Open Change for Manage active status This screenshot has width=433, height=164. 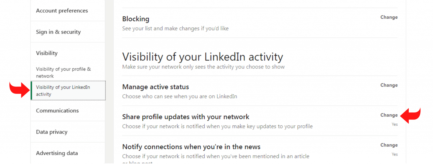(x=389, y=85)
